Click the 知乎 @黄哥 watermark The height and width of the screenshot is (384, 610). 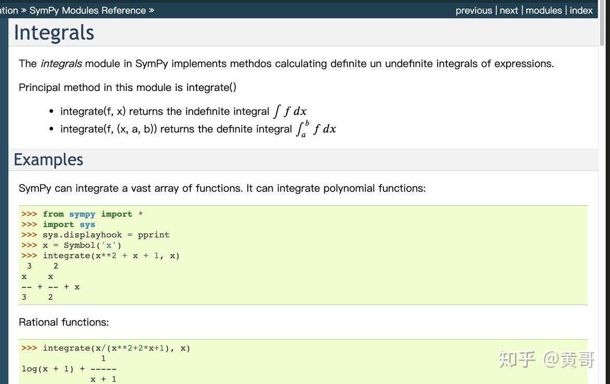coord(546,359)
